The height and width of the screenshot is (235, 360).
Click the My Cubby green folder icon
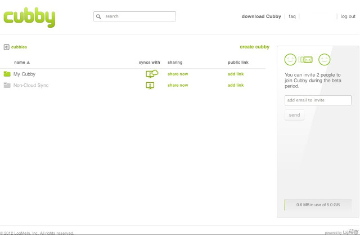click(x=7, y=74)
